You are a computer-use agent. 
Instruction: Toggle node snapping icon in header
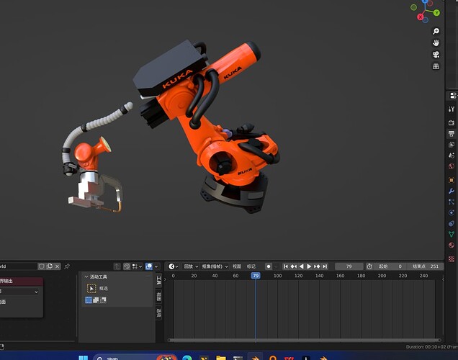tap(127, 266)
